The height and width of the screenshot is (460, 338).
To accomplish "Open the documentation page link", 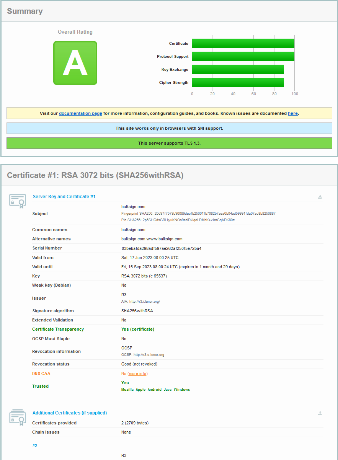I will tap(80, 113).
